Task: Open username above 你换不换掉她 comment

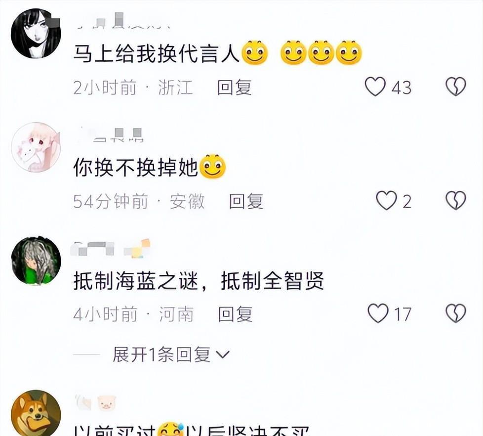Action: [112, 135]
